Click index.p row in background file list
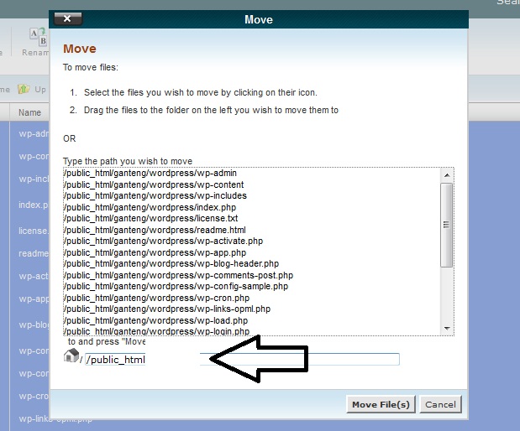 click(34, 205)
